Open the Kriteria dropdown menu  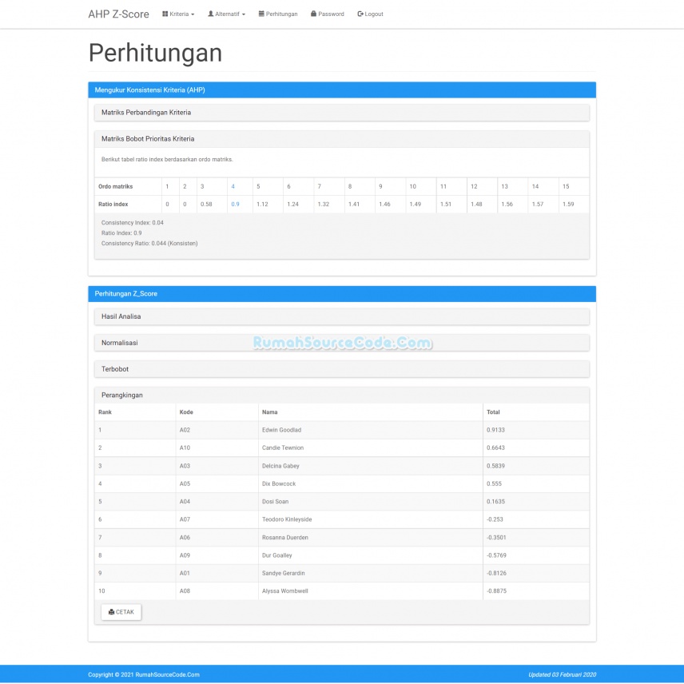177,14
